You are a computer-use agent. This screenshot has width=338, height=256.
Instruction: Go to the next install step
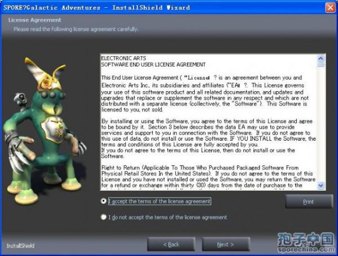point(226,244)
